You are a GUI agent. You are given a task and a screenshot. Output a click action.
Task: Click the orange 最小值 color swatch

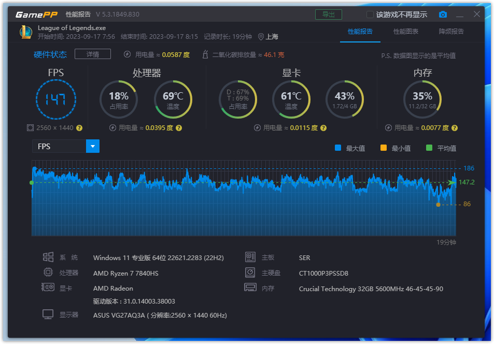[384, 148]
